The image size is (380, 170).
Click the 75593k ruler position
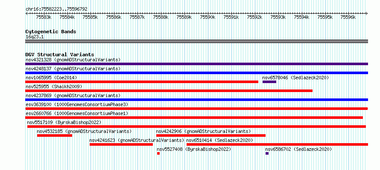point(278,17)
